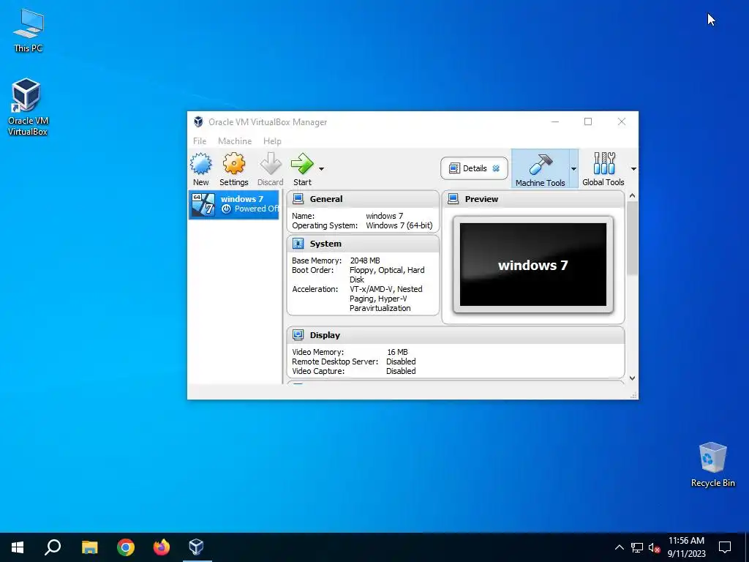Click the System chip icon
The image size is (749, 562).
pos(298,244)
